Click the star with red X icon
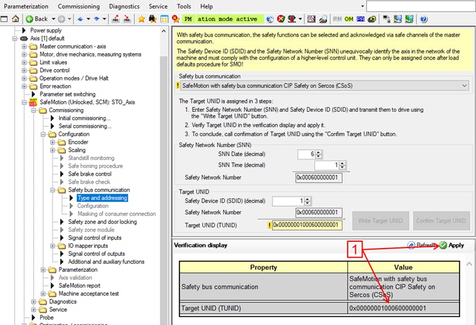Image resolution: width=476 pixels, height=325 pixels. [176, 19]
